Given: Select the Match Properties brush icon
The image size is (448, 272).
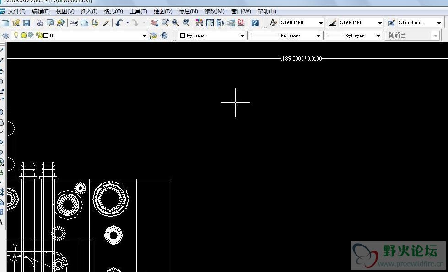Looking at the screenshot, I should (105, 23).
